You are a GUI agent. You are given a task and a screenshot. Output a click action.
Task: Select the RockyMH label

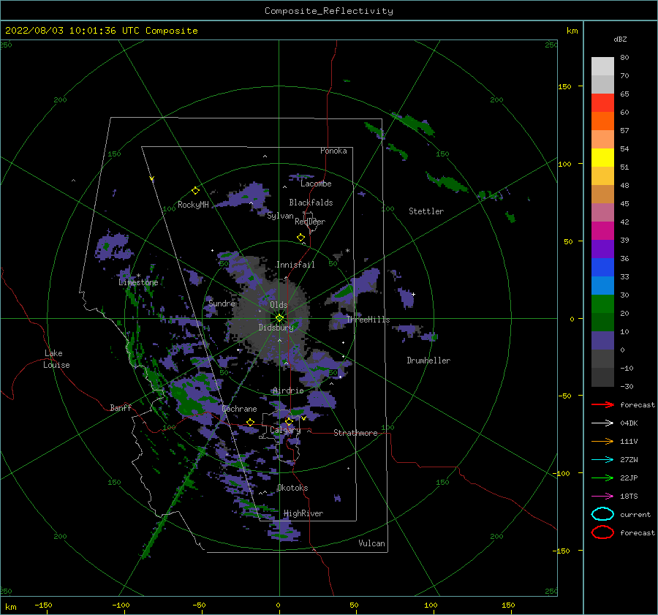(193, 205)
